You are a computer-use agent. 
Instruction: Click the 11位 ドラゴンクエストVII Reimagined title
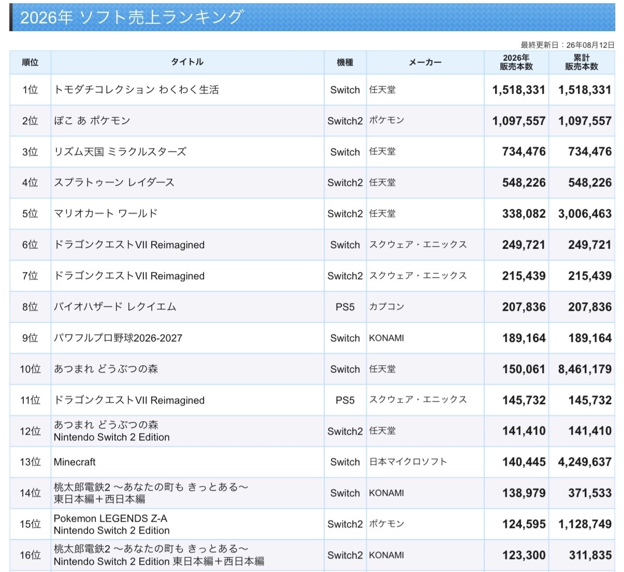point(129,400)
